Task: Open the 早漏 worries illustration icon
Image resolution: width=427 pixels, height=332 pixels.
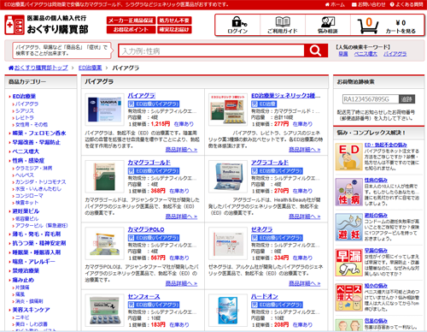Action: pyautogui.click(x=348, y=263)
